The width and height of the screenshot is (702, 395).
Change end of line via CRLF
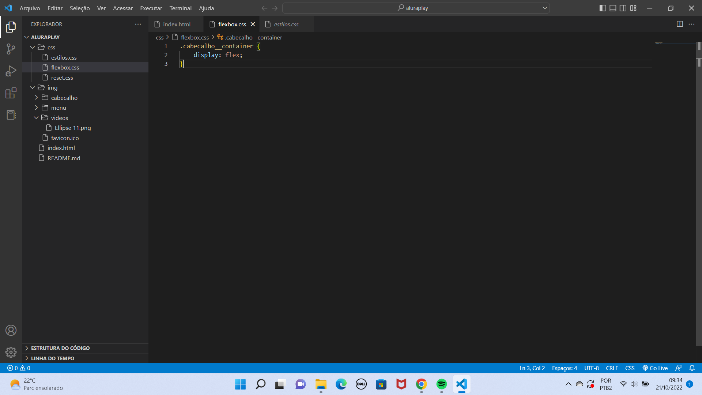tap(612, 368)
